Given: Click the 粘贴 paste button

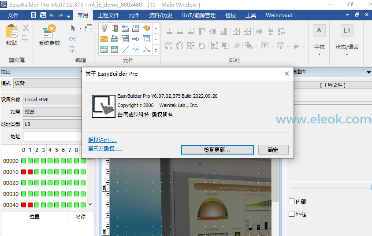Looking at the screenshot, I should pyautogui.click(x=11, y=35).
